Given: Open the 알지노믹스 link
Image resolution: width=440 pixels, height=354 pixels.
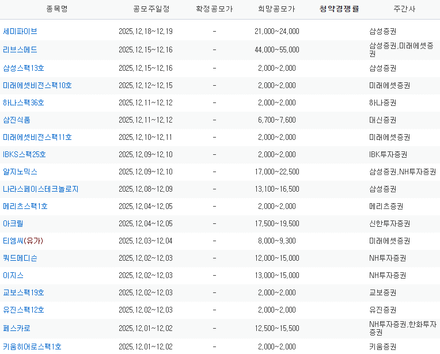Looking at the screenshot, I should point(20,172).
